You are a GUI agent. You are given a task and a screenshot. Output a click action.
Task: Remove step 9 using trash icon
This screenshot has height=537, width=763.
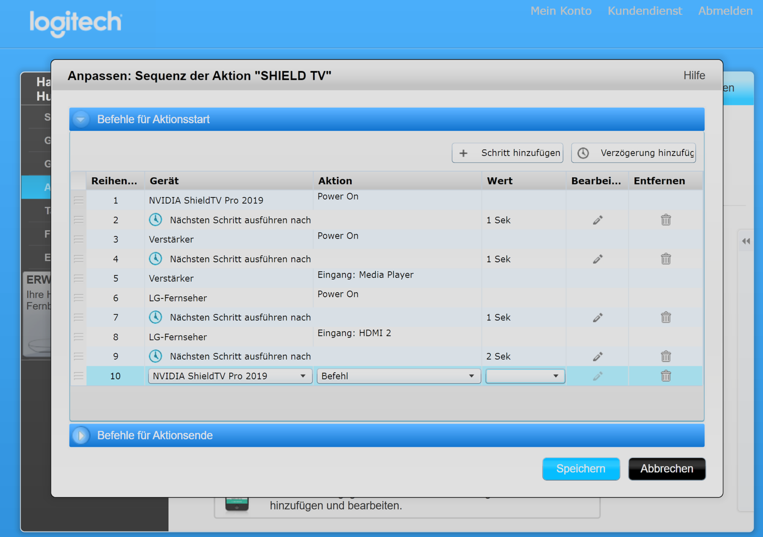pyautogui.click(x=666, y=356)
